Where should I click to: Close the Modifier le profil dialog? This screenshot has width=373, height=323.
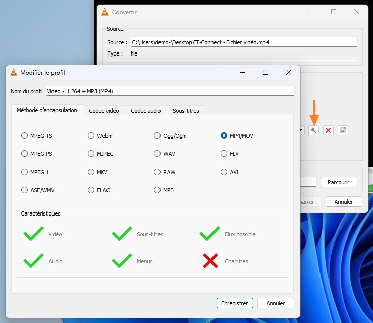tap(289, 73)
